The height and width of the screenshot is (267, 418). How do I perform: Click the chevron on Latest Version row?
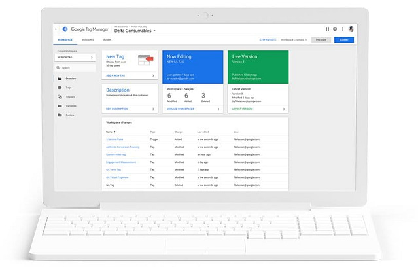(x=284, y=109)
